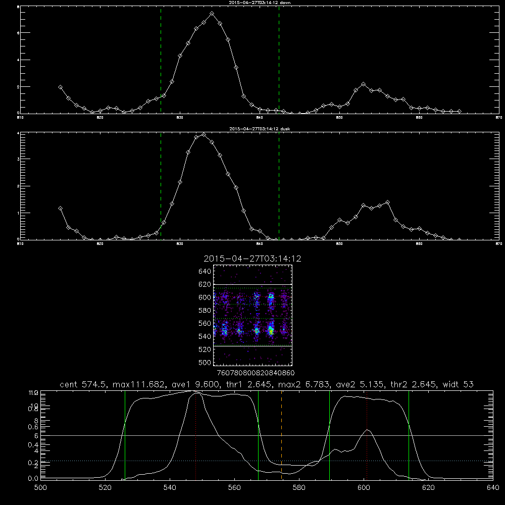Click the '520' y-axis label beside the spectral image
Screen dimensions: 505x505
tap(205, 349)
